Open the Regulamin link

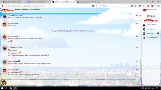19,9
